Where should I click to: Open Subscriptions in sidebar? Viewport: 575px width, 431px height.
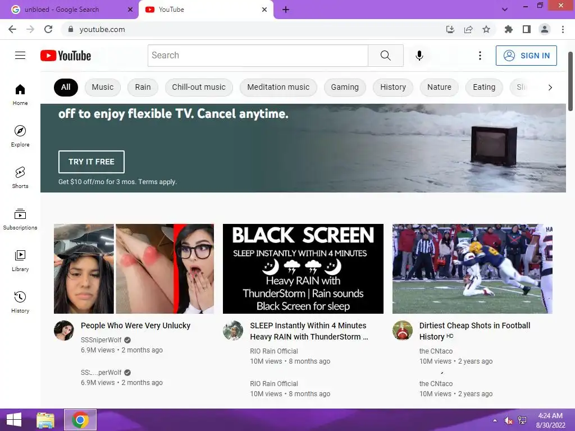(x=20, y=219)
